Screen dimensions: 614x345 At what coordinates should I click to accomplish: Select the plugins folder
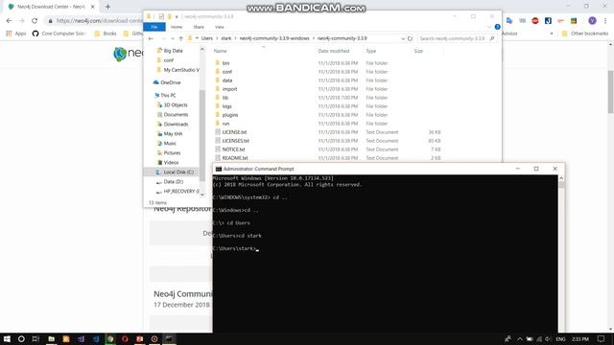[230, 115]
